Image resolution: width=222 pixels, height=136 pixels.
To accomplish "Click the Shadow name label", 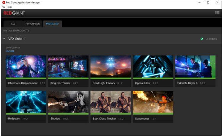I will coord(55,119).
